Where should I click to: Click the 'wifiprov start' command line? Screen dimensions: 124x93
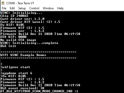point(15,67)
